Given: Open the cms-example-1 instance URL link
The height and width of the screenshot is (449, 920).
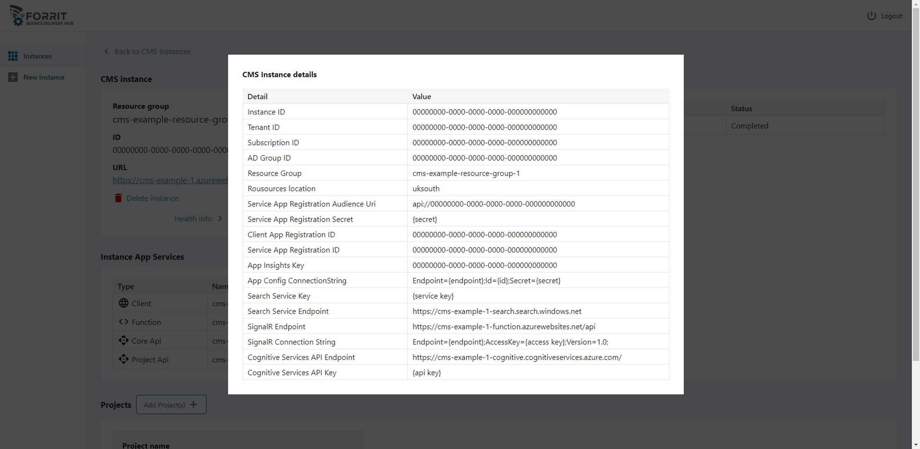Looking at the screenshot, I should click(170, 180).
